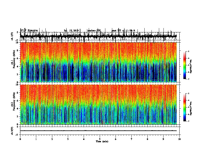Image resolution: width=202 pixels, height=156 pixels.
Task: Click the ch.2 spectrogram color bar
Action: [x=184, y=107]
